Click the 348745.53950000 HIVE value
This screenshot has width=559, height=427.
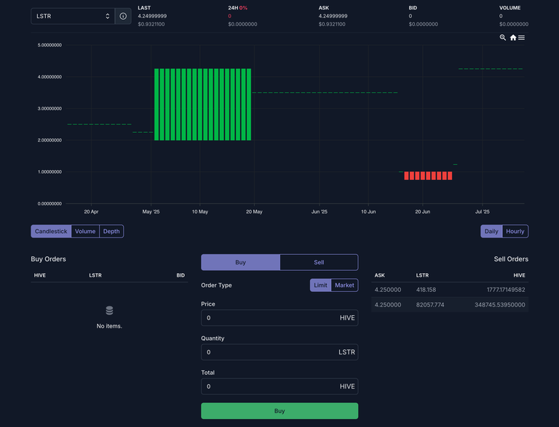tap(500, 304)
